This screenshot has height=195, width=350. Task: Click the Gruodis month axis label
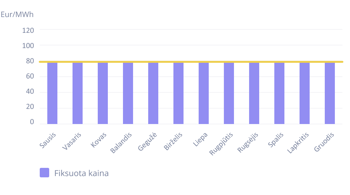pyautogui.click(x=324, y=142)
